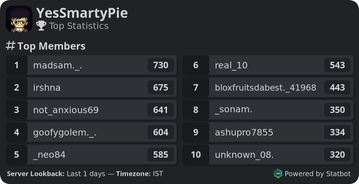
Task: Click rank 6 member real_10
Action: coord(268,65)
